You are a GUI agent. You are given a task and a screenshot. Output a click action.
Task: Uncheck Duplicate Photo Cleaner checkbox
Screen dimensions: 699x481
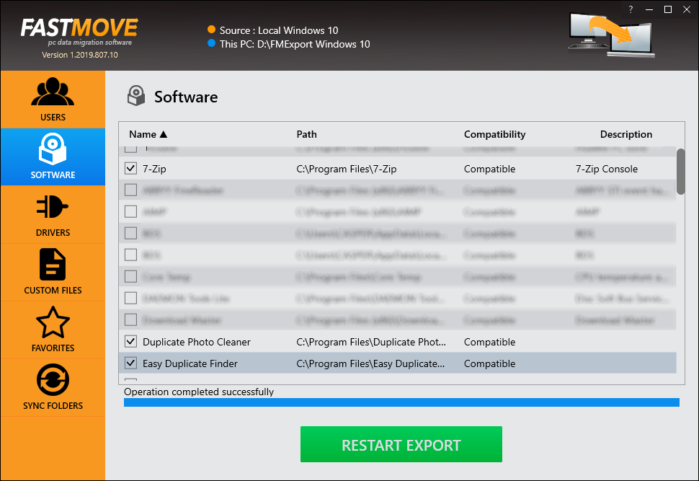130,341
